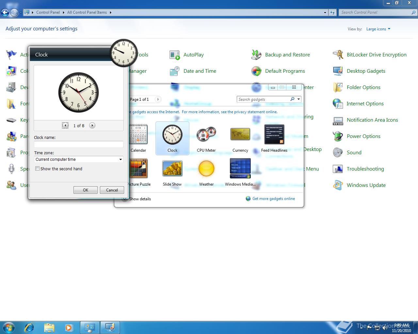Expand the Control Panel breadcrumb arrow
Screen dimensions: 418x334
tap(63, 12)
